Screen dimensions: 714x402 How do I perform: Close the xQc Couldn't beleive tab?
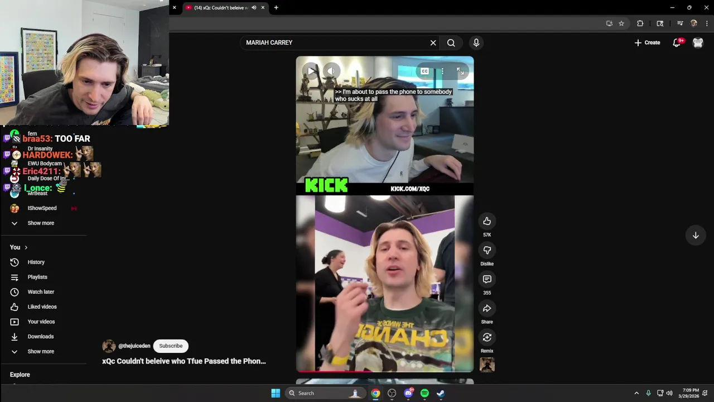(x=263, y=8)
